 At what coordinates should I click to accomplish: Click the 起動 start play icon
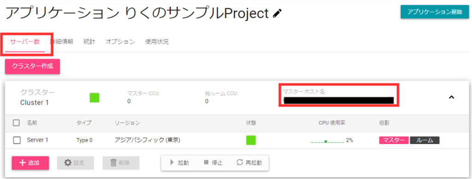point(172,162)
